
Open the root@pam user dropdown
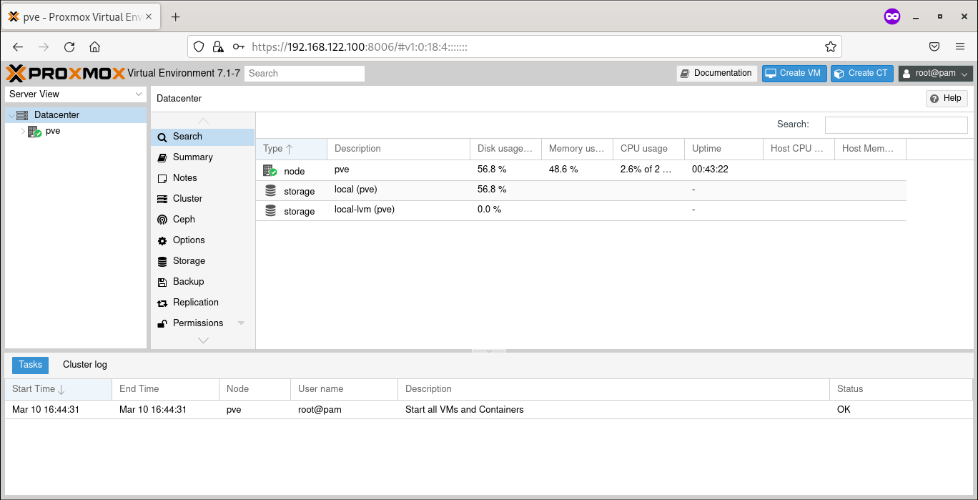coord(936,73)
